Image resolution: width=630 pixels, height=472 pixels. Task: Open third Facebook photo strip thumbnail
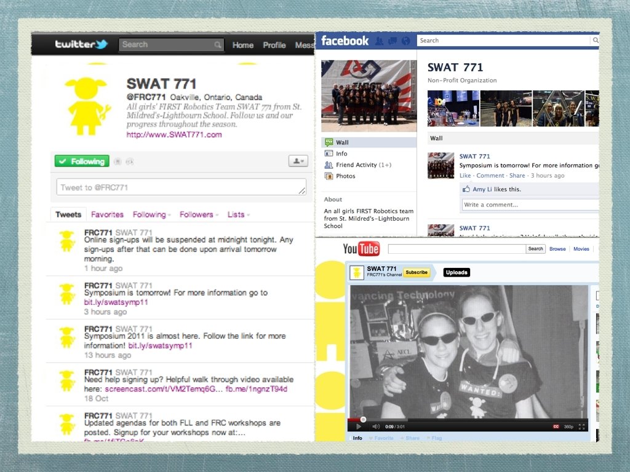(x=559, y=108)
